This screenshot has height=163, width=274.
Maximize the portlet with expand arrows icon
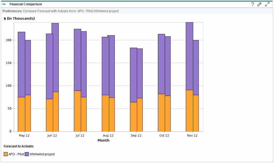(267, 4)
